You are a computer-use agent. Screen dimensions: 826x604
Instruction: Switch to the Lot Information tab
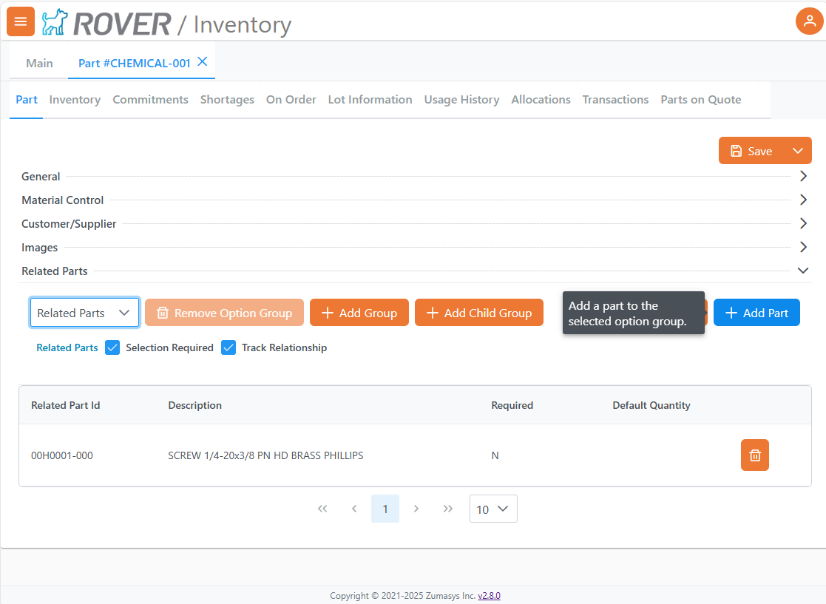(x=370, y=100)
